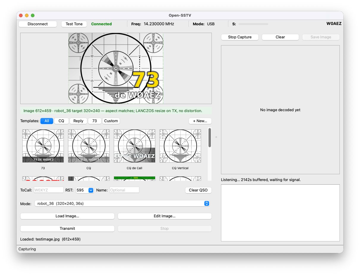Viewport: 360px width, 275px height.
Task: Start sending with the Transmit button
Action: pos(67,229)
